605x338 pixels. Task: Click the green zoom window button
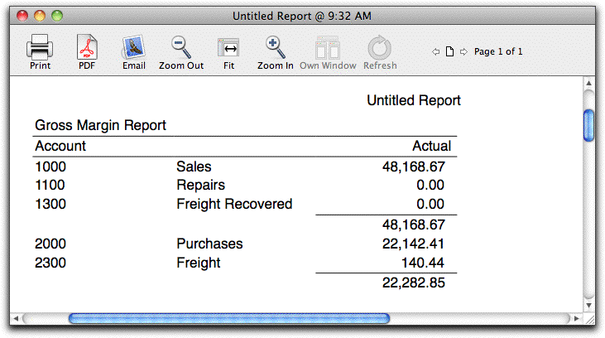click(x=57, y=16)
